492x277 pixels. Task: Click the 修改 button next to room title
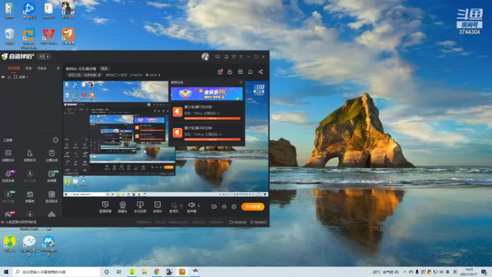[x=104, y=68]
